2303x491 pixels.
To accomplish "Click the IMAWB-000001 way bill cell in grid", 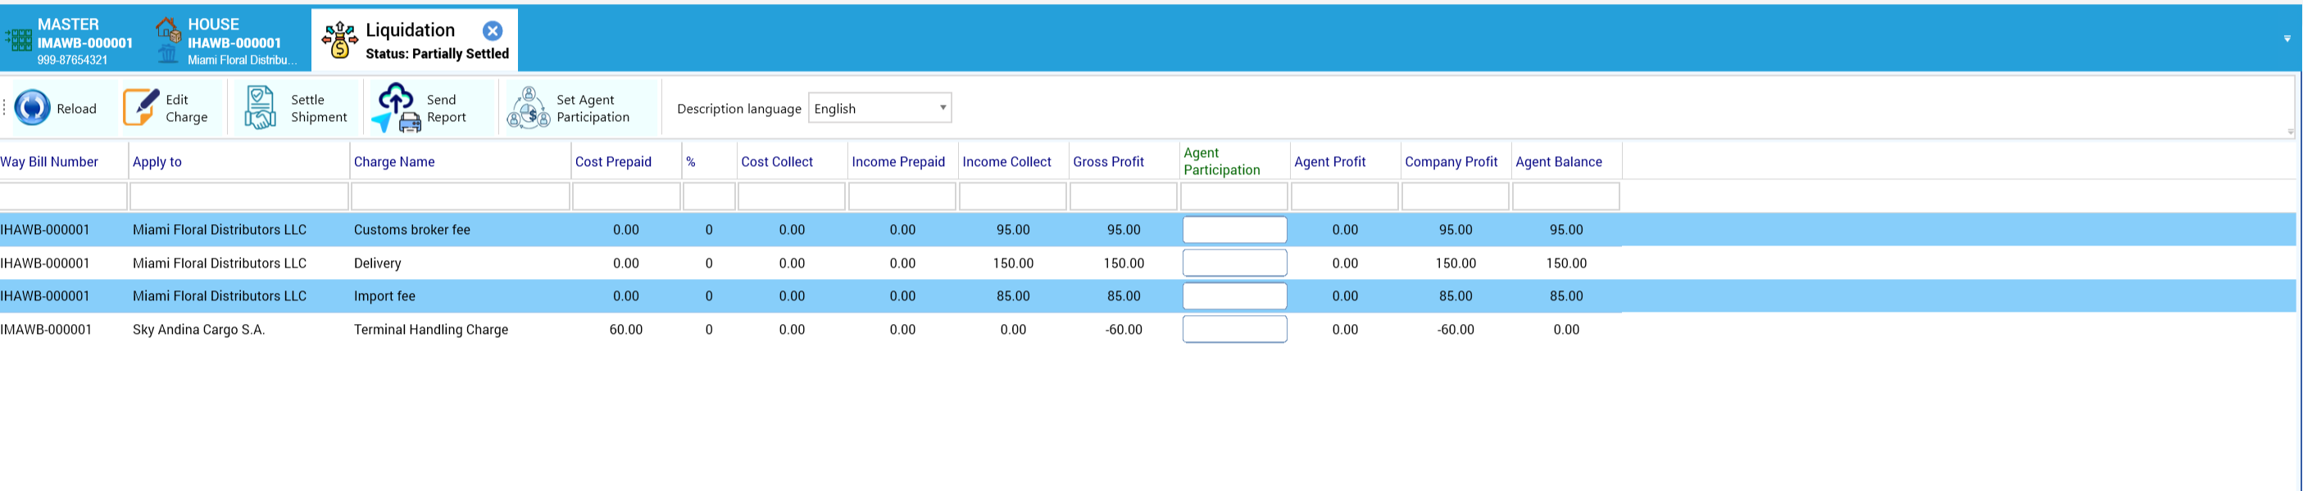I will click(47, 330).
